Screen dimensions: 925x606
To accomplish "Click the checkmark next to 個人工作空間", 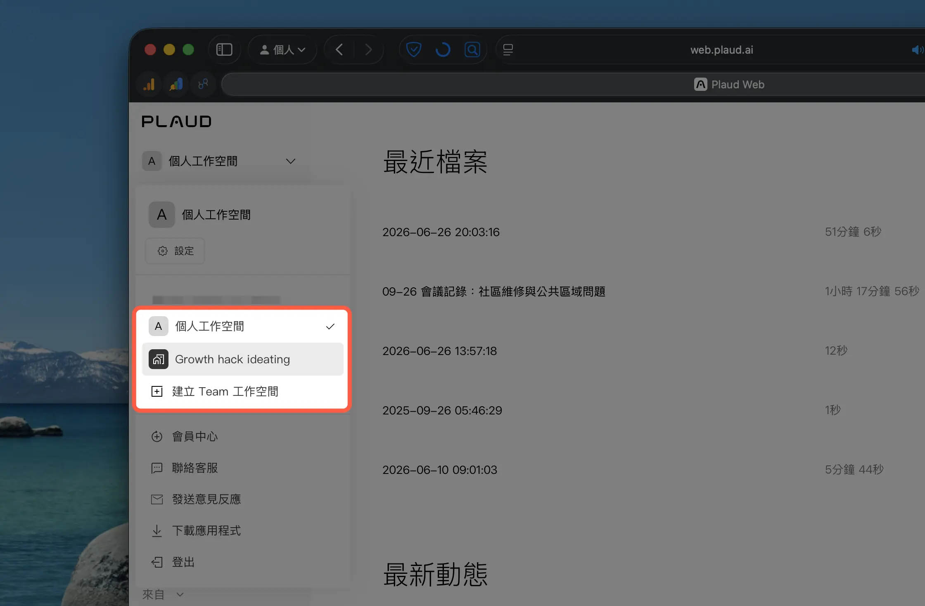I will tap(330, 327).
